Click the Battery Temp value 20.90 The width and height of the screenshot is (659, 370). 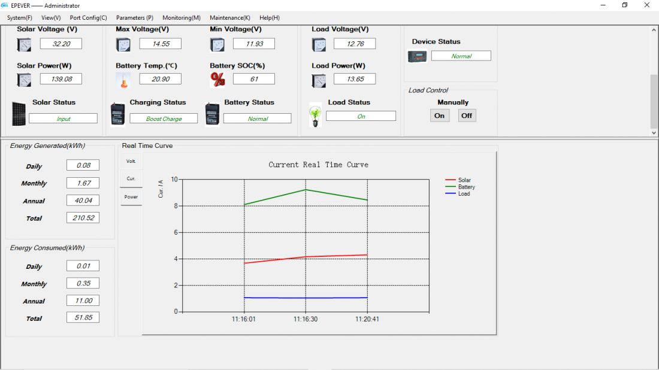coord(161,79)
